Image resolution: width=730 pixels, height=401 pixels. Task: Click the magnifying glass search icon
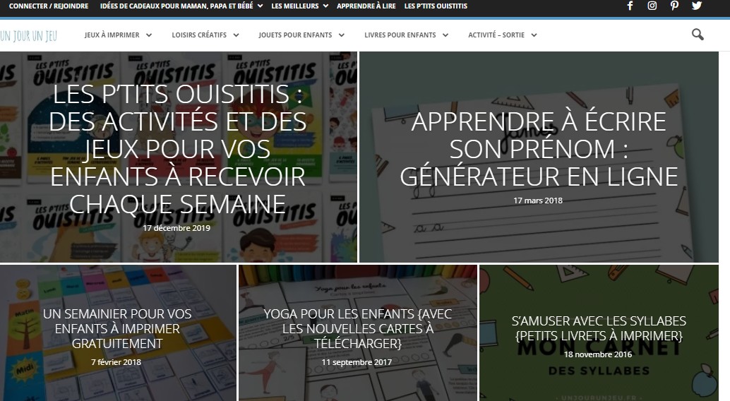coord(698,35)
